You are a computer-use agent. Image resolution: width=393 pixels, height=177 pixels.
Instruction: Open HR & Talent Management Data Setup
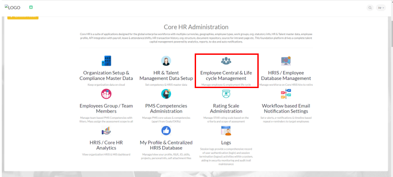[x=166, y=75]
